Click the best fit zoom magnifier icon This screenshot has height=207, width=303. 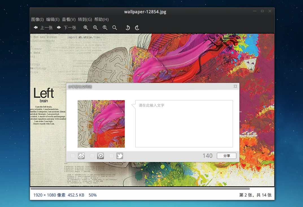(x=115, y=28)
